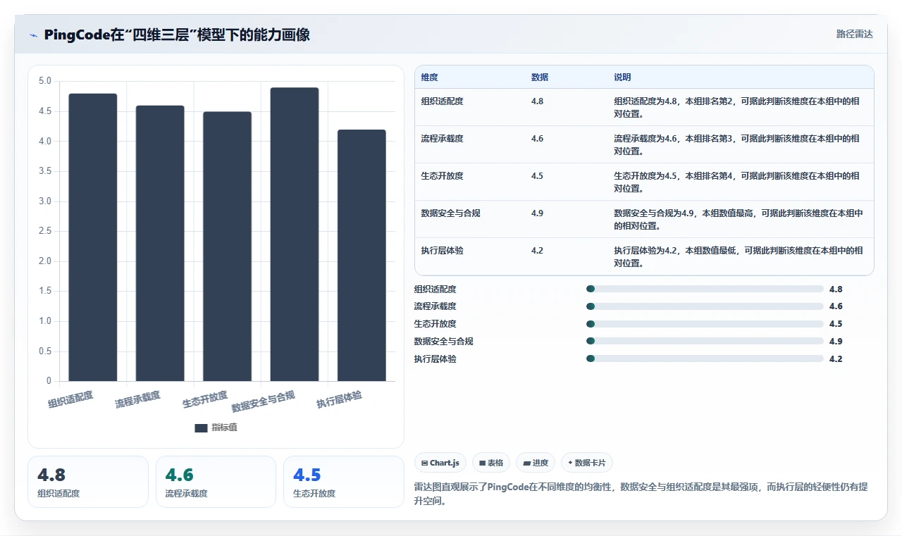The image size is (902, 536).
Task: Click the 执行层体验 bar in chart
Action: [x=362, y=256]
